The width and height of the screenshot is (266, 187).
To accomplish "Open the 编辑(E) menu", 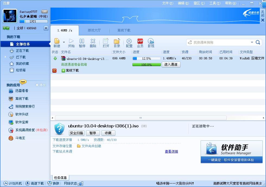I will 183,3.
